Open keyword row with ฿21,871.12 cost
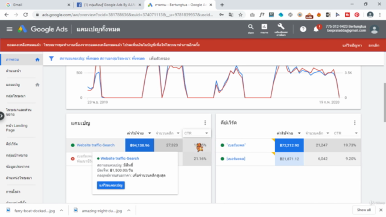386x217 pixels. click(x=236, y=159)
